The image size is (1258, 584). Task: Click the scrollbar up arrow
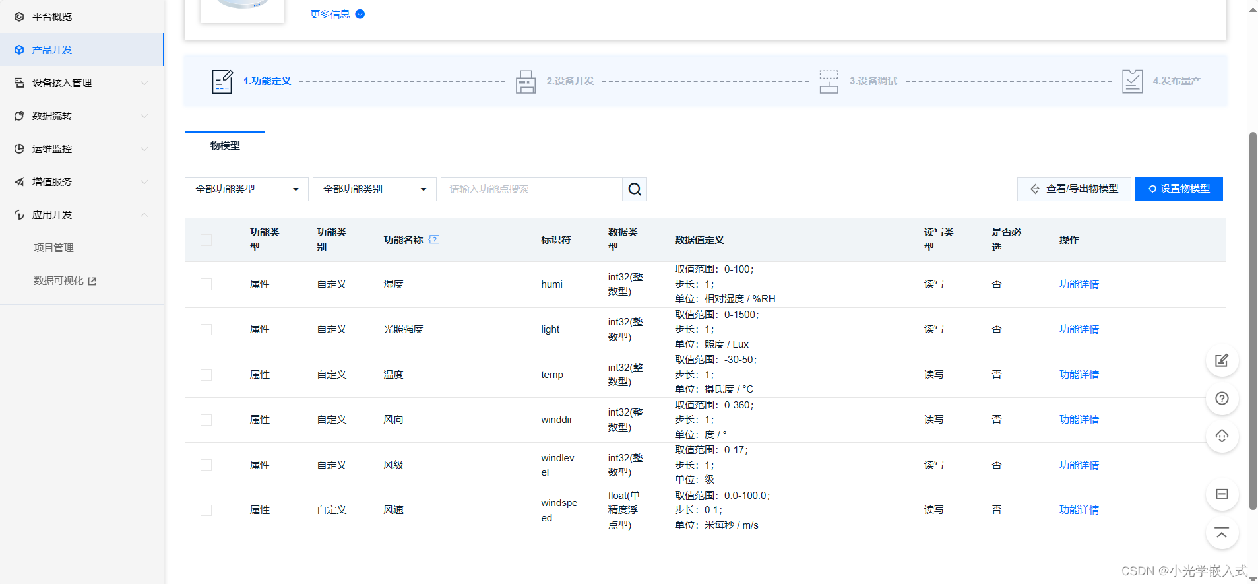pyautogui.click(x=1253, y=10)
